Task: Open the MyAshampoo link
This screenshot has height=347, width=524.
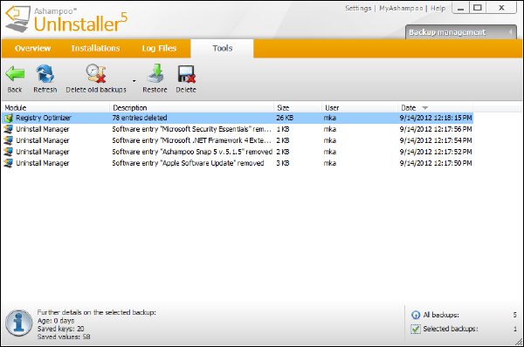Action: coord(401,9)
